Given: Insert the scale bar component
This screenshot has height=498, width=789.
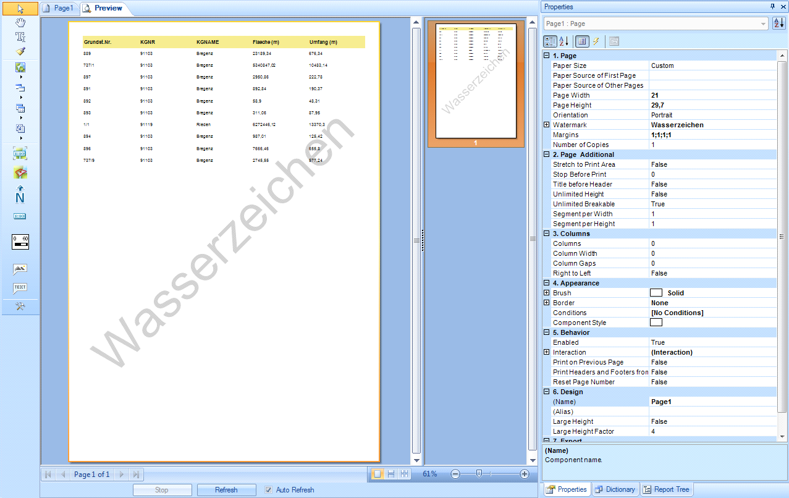Looking at the screenshot, I should tap(20, 242).
